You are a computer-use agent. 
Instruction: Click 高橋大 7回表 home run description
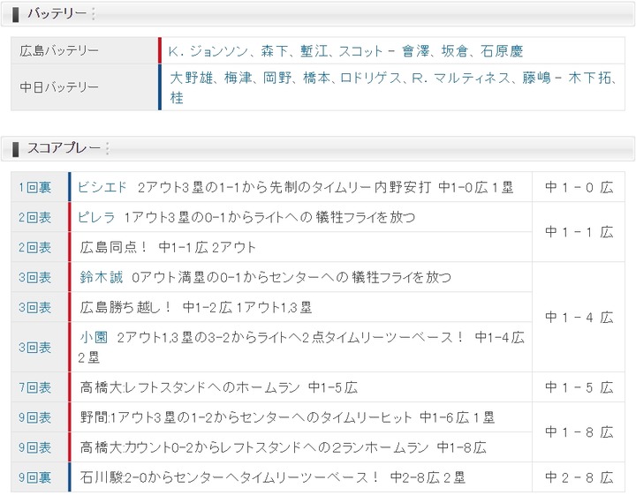coord(219,387)
